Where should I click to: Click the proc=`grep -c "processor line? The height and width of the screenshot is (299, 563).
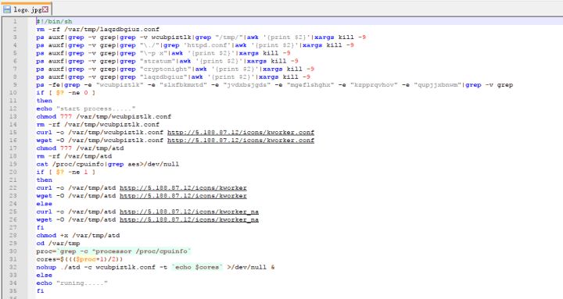[x=113, y=251]
